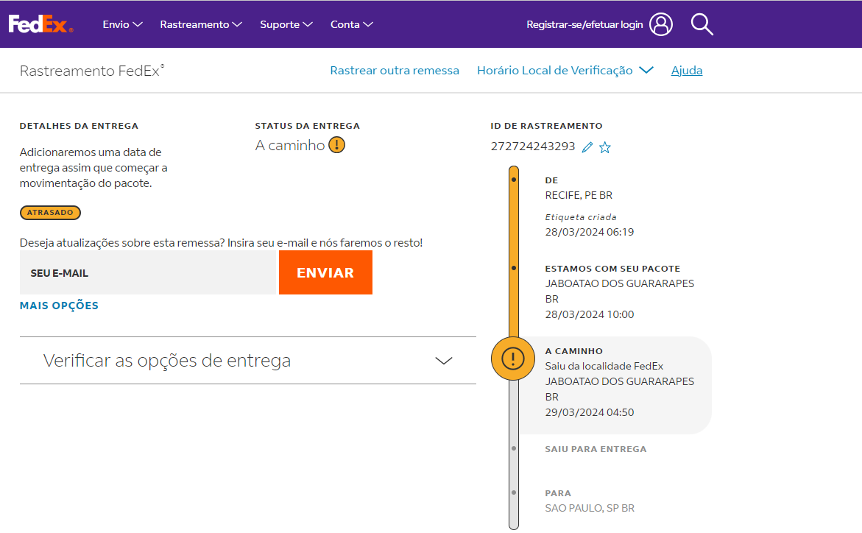862x533 pixels.
Task: Click the large alert circle on timeline
Action: pos(513,359)
